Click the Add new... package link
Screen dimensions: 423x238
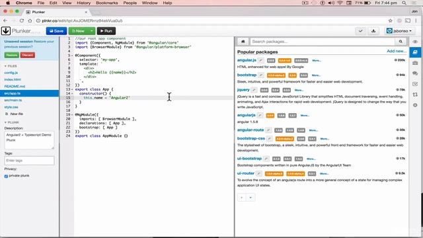pos(397,51)
